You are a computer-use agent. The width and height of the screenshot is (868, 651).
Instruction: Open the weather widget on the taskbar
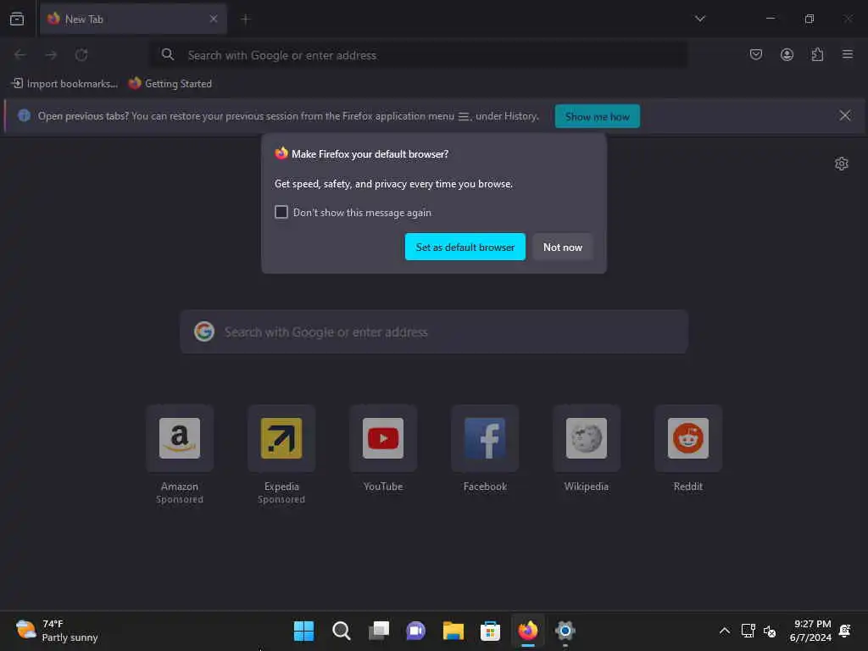pos(57,631)
